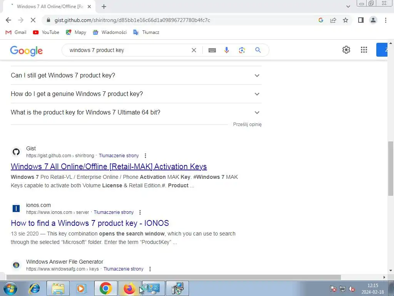The height and width of the screenshot is (296, 394).
Task: Open 'Windows 7 All Online/Offline [Retail-MAK] Activation Keys' result
Action: pos(109,166)
